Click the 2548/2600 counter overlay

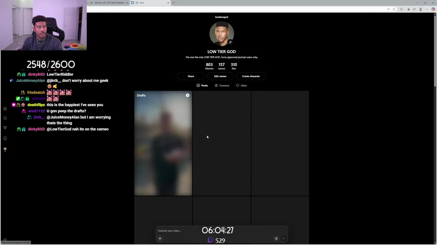click(x=51, y=64)
